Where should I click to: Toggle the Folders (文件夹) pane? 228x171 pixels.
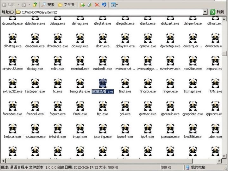click(x=66, y=5)
